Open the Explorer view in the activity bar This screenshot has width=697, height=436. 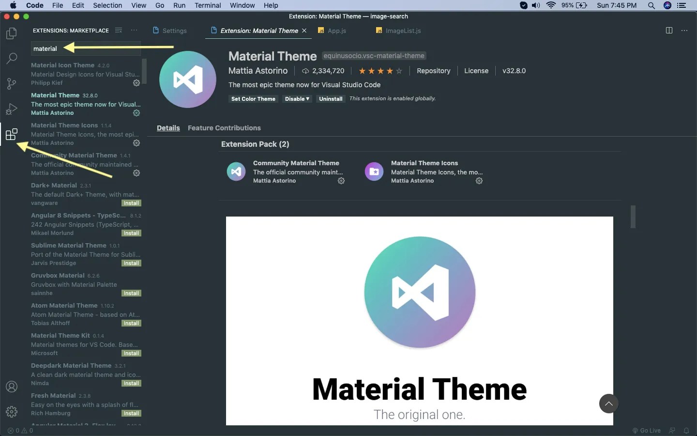pyautogui.click(x=11, y=33)
